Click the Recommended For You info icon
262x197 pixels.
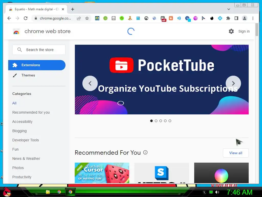[145, 152]
